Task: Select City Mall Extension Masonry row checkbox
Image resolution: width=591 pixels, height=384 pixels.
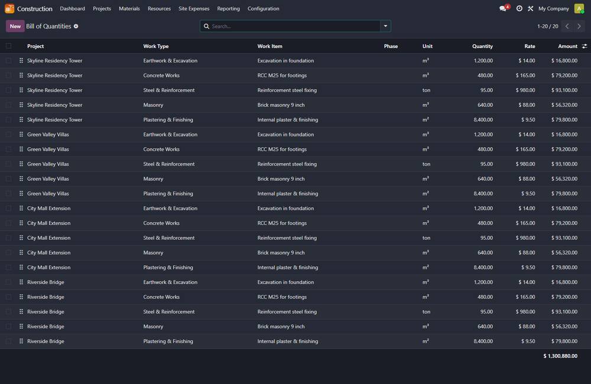Action: [8, 253]
